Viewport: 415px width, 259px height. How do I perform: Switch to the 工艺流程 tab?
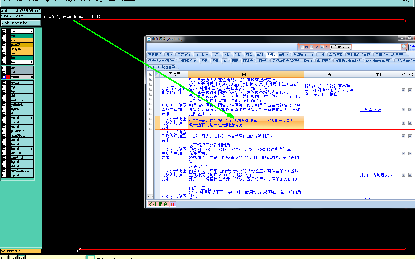[184, 55]
